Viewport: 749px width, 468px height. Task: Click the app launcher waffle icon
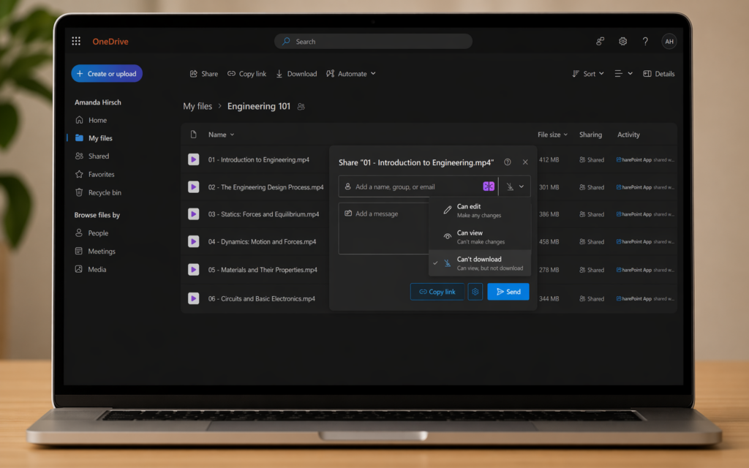[x=75, y=41]
